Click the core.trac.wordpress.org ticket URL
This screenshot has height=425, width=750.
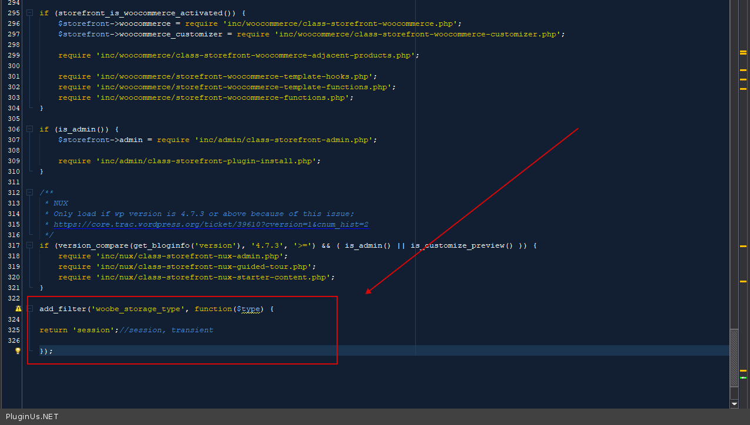(x=211, y=224)
